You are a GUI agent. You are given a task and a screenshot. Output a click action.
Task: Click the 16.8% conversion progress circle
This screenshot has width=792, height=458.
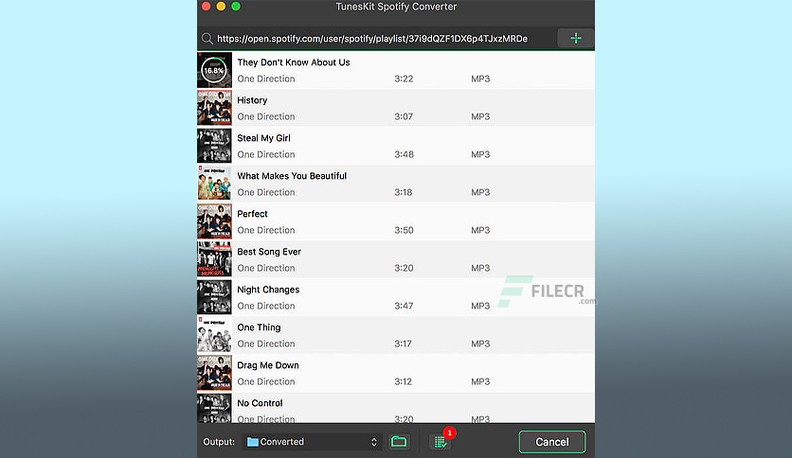(x=214, y=70)
